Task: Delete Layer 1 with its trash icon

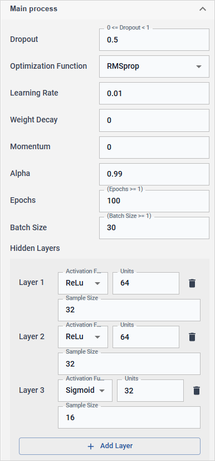Action: point(192,283)
